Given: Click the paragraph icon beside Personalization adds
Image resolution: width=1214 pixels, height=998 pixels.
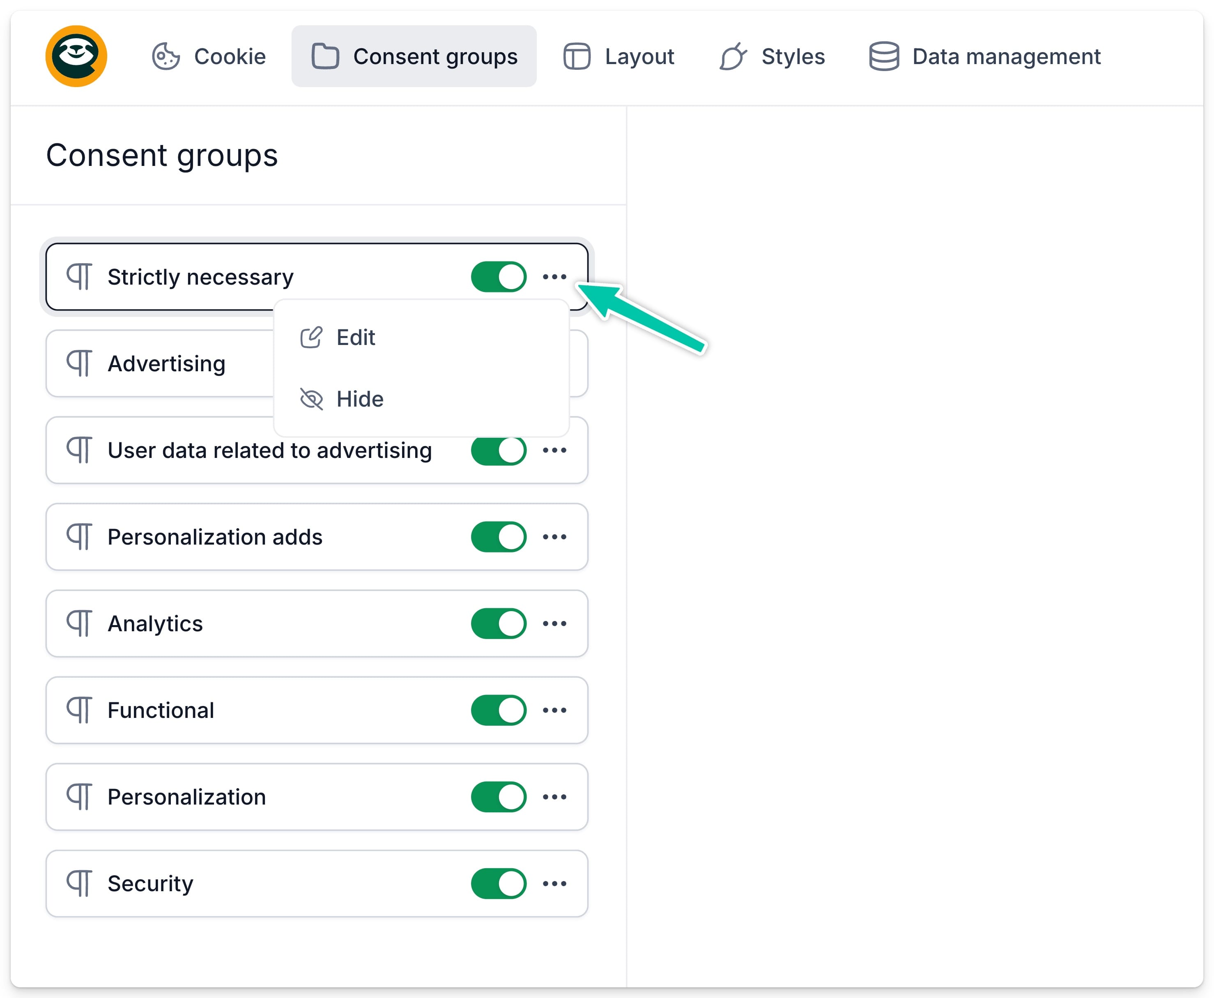Looking at the screenshot, I should point(79,537).
